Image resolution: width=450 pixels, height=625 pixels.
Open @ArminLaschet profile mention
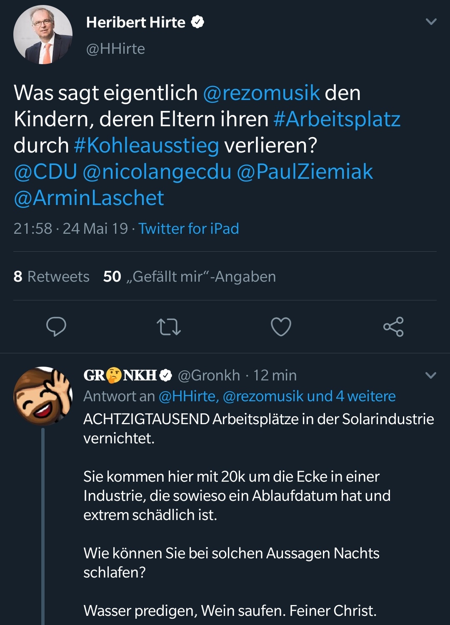(x=89, y=198)
